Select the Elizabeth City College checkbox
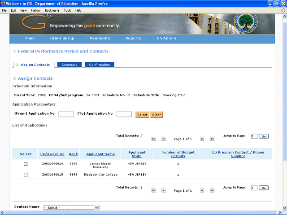This screenshot has width=287, height=215. pos(26,175)
